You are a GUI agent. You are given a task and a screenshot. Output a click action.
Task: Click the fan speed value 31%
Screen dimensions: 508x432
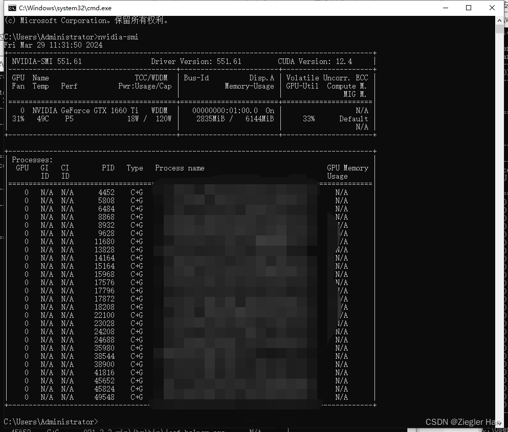pos(18,119)
